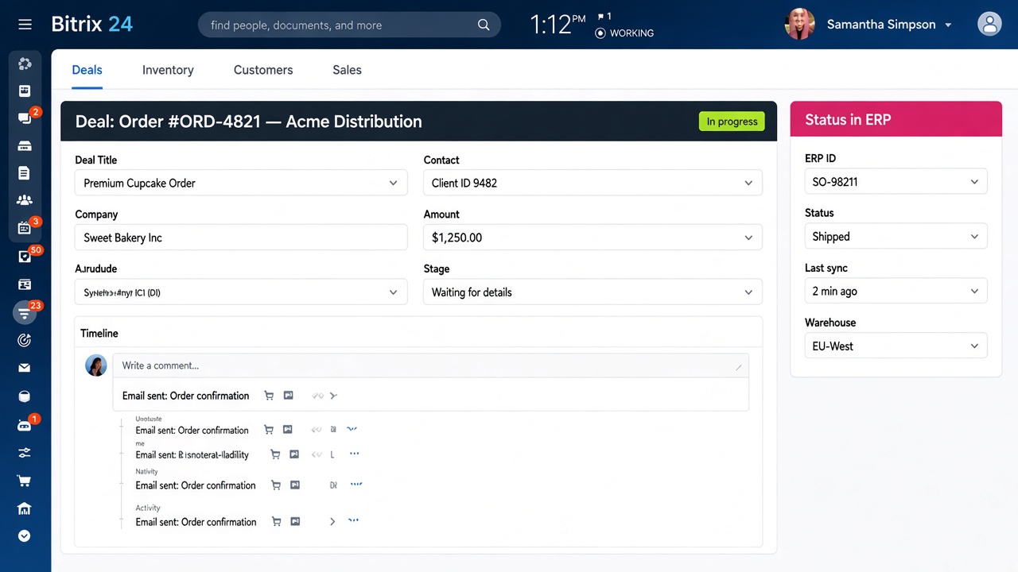
Task: Open the hamburger menu icon
Action: coord(25,25)
